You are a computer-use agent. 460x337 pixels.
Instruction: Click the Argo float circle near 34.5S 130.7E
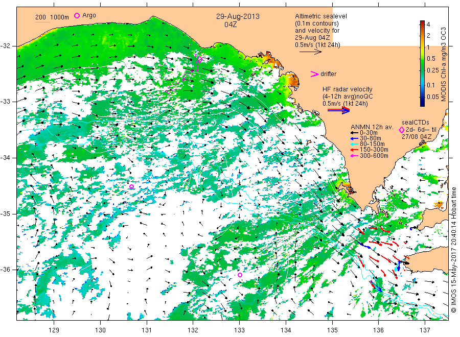132,187
